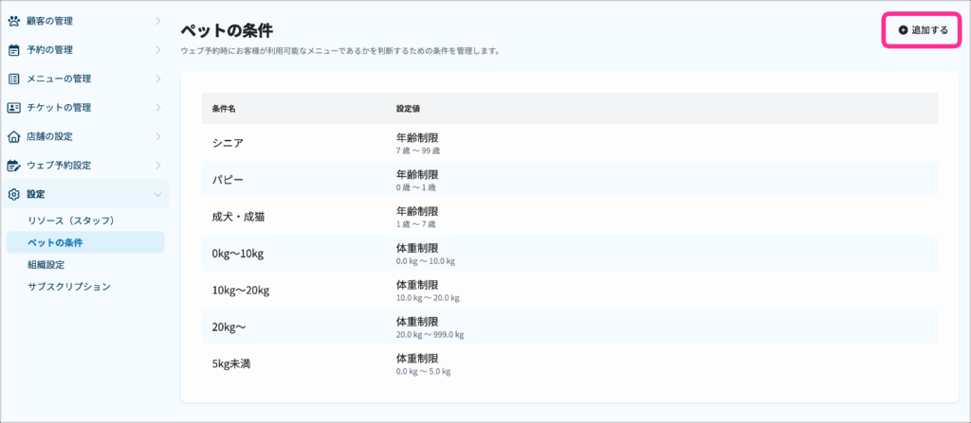Click the 0.0 kg 〜 5.0 kg value
This screenshot has height=423, width=971.
point(424,372)
